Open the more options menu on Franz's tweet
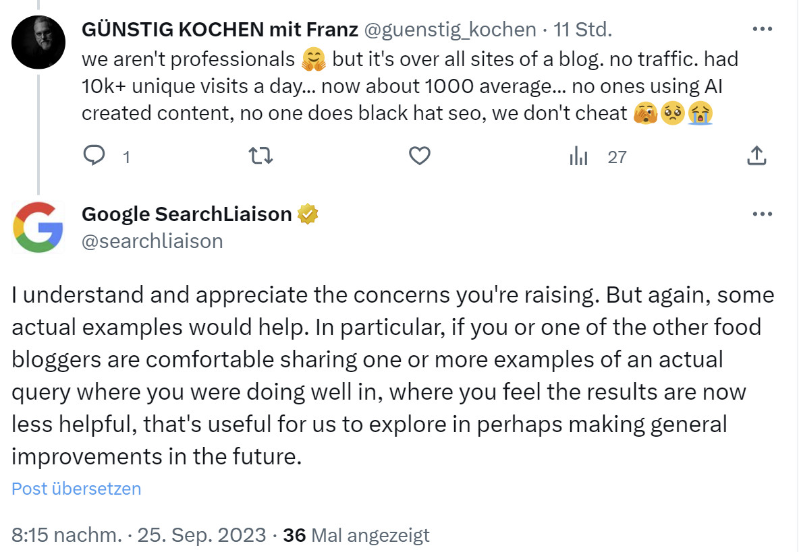Screen dimensions: 799x552 [762, 28]
